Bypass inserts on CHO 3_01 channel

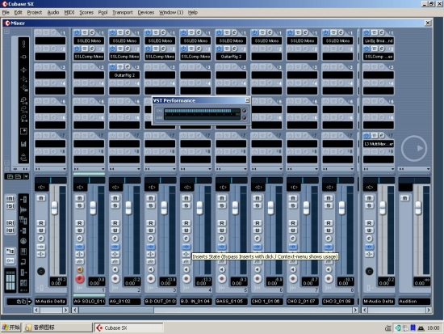point(329,247)
